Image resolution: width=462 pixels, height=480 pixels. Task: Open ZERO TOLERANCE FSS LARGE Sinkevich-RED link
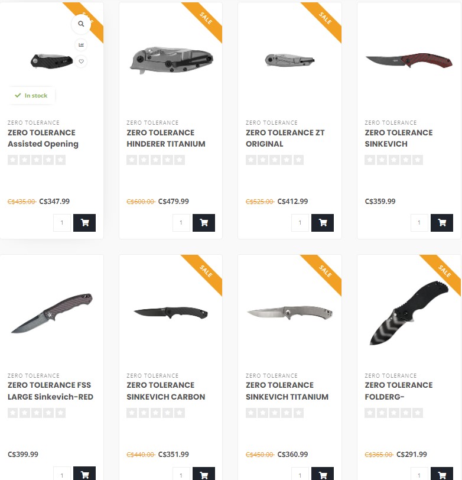pos(50,391)
